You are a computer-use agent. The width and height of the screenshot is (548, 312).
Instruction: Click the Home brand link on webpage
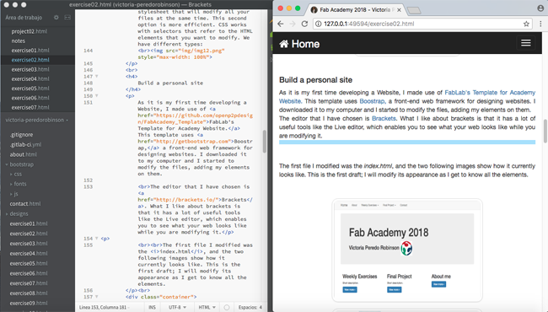click(299, 44)
